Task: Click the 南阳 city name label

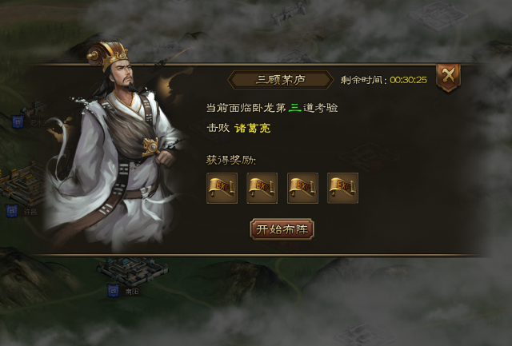Action: 132,291
